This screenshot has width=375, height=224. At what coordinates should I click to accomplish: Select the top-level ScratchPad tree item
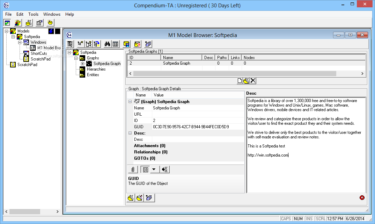pyautogui.click(x=27, y=65)
